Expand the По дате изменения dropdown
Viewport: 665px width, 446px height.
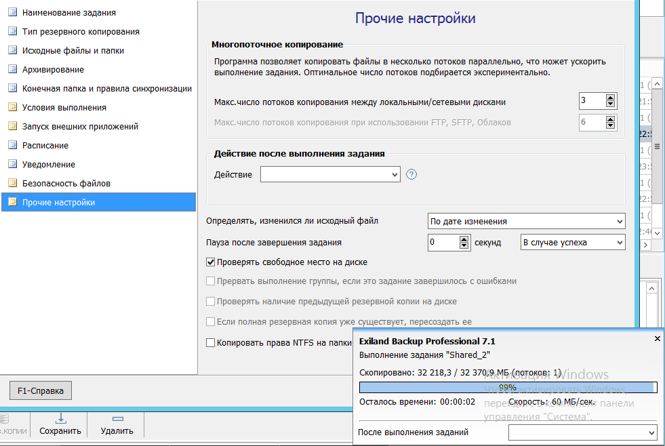[526, 222]
